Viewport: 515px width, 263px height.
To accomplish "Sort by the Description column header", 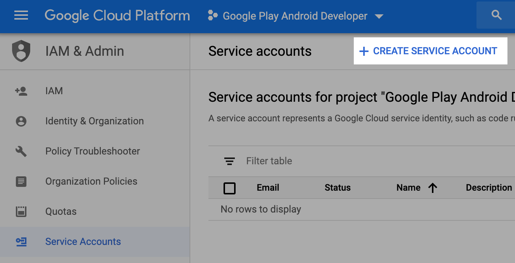I will (x=489, y=188).
